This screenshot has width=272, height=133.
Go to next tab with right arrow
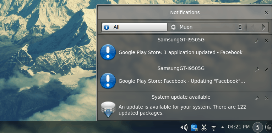[264, 27]
